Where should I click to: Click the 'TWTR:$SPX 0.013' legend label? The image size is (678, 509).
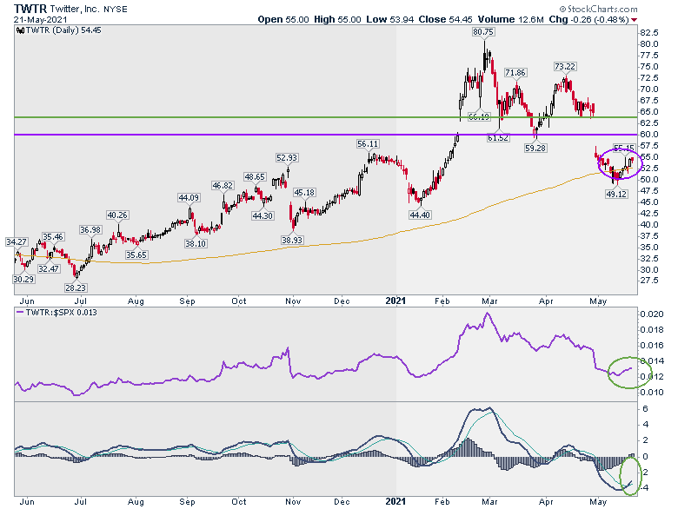click(61, 312)
